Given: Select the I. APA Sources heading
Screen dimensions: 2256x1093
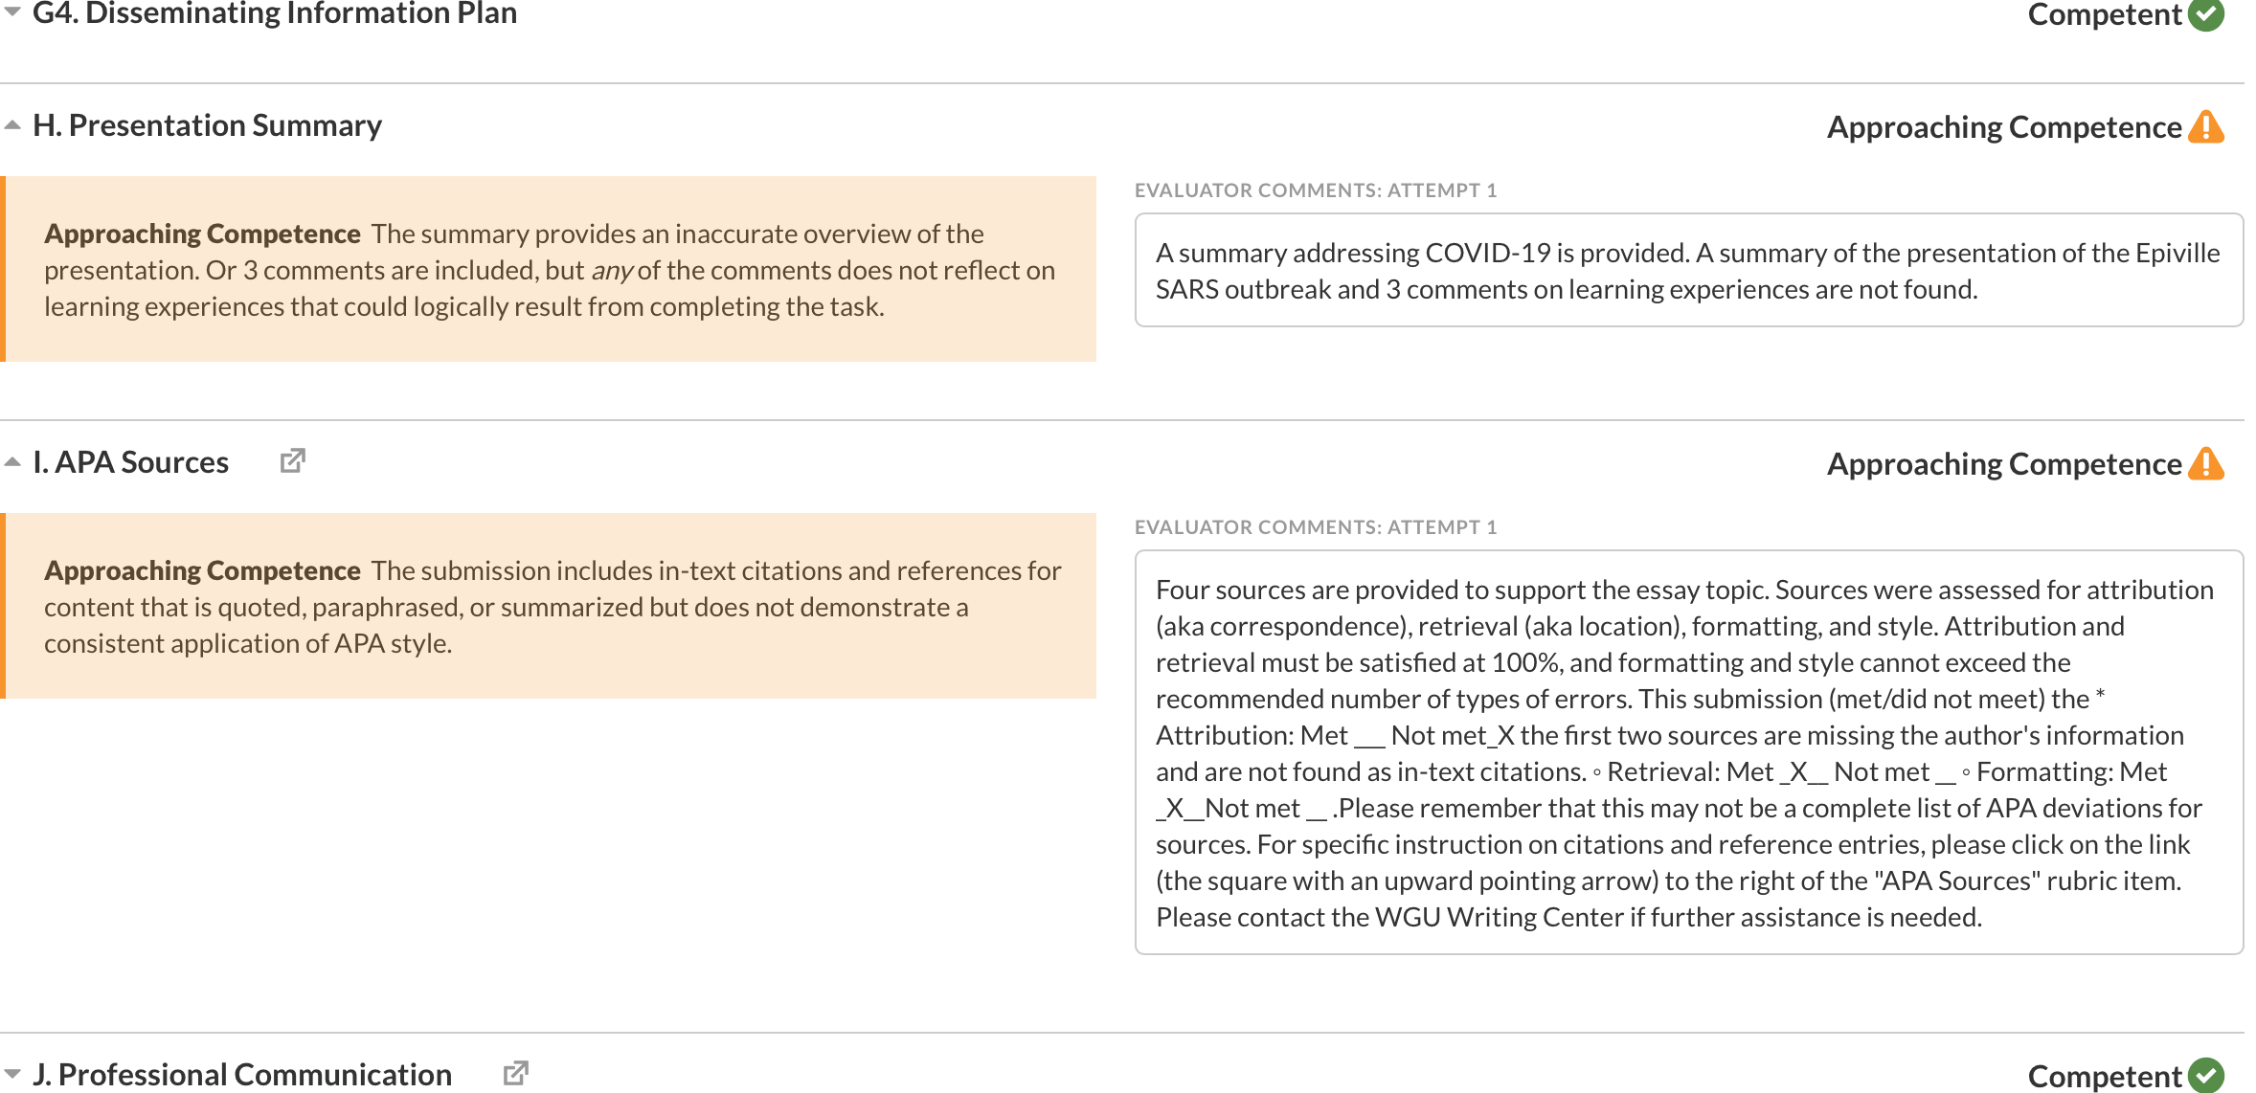Looking at the screenshot, I should [131, 462].
